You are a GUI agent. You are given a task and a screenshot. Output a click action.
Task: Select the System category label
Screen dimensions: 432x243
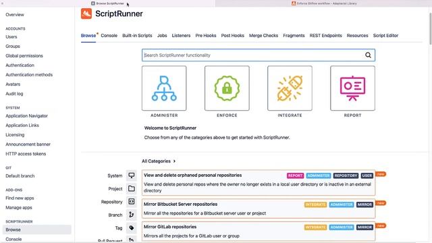tap(115, 175)
